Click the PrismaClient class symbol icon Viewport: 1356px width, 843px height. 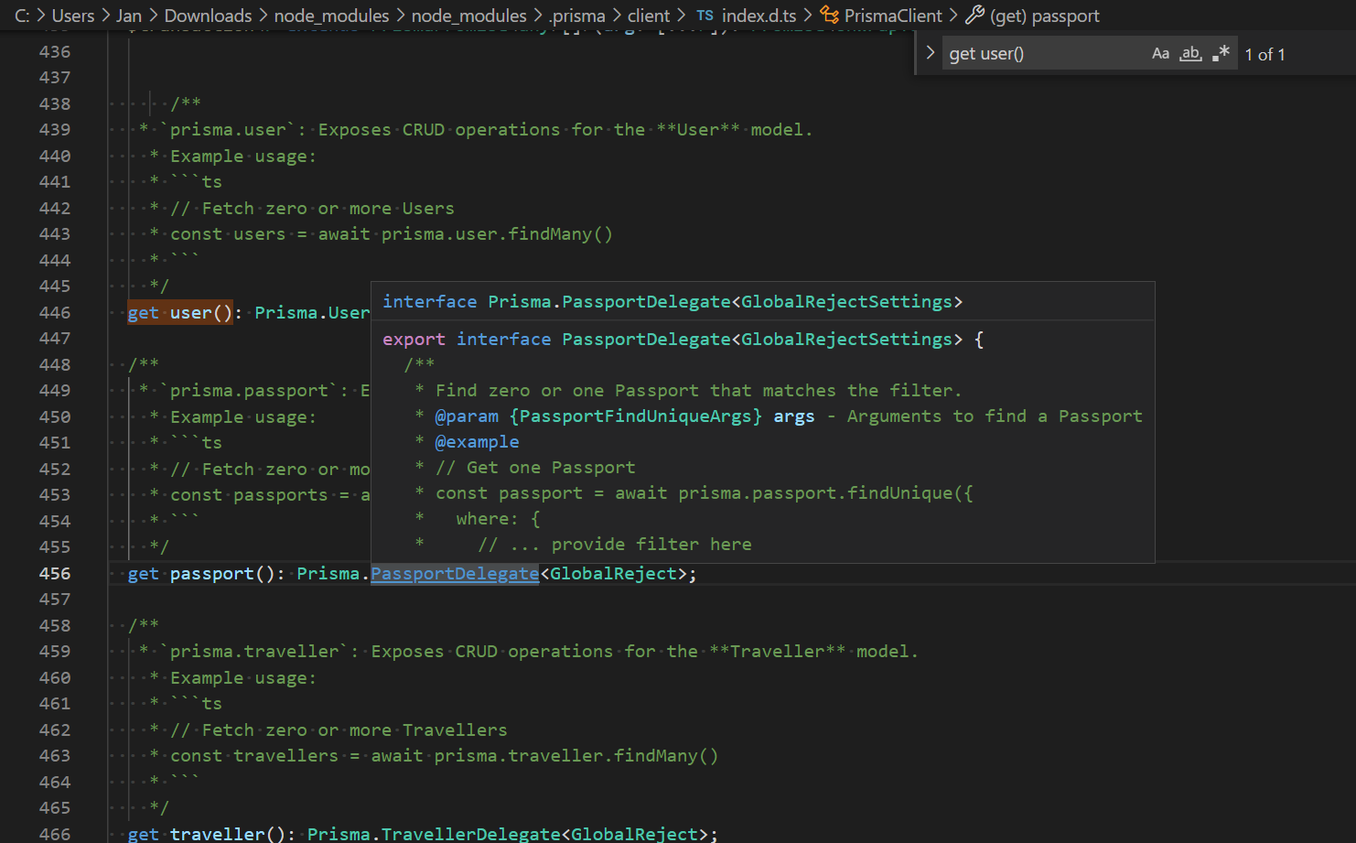click(828, 15)
